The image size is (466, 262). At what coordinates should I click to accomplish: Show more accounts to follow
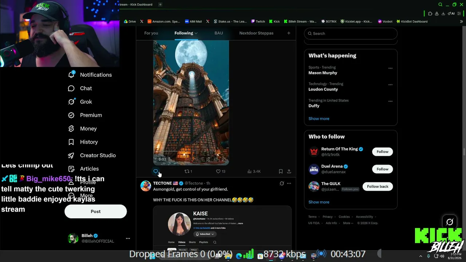tap(319, 202)
